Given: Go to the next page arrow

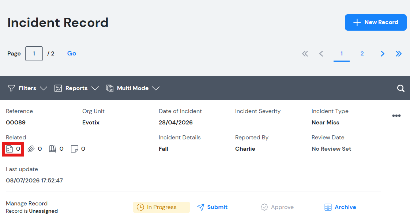Looking at the screenshot, I should tap(382, 54).
